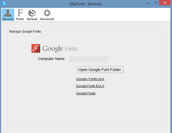Maximize the SkyFonts window
This screenshot has height=133, width=172.
156,3
